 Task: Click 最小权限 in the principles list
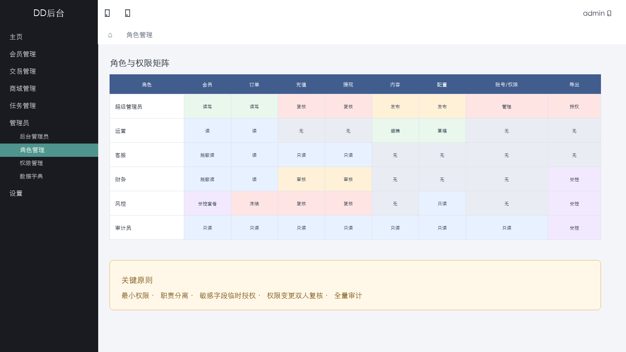pyautogui.click(x=135, y=296)
